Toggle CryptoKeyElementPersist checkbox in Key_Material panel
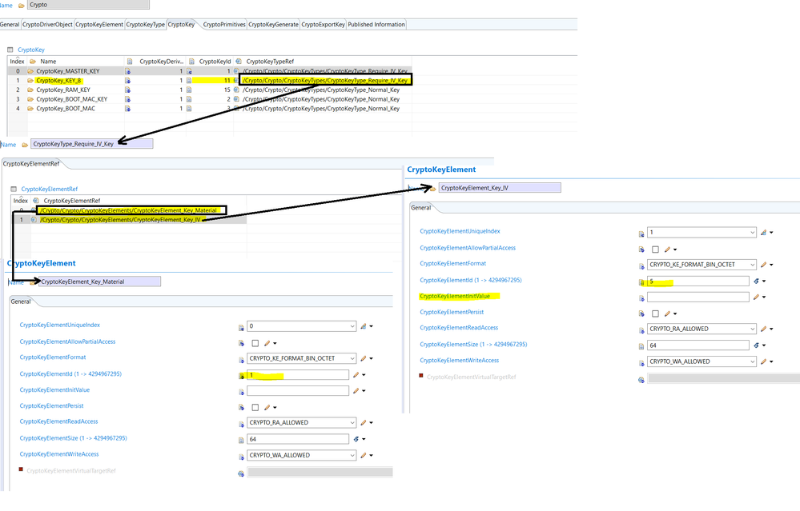The image size is (800, 511). [x=255, y=408]
